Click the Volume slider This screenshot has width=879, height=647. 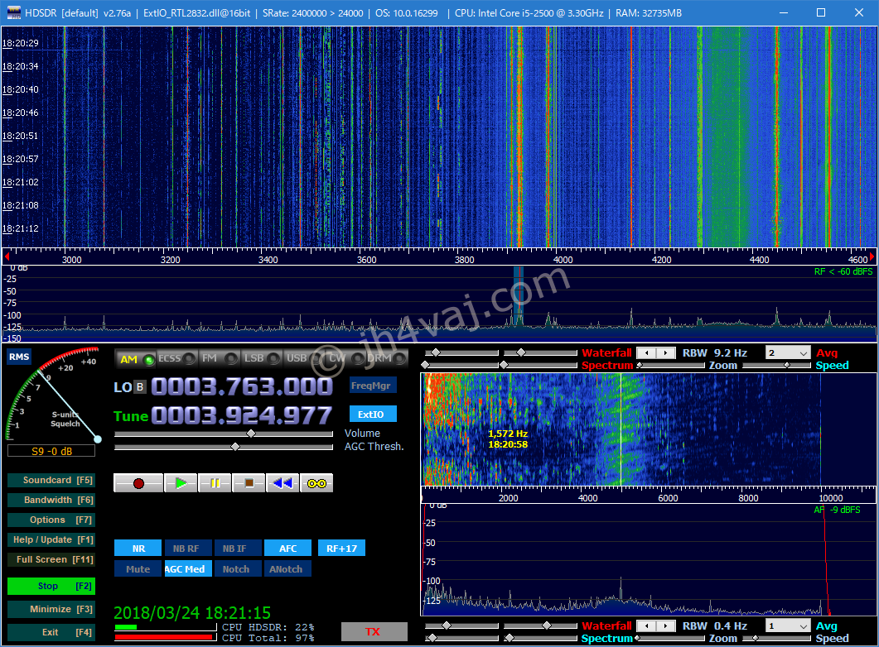[x=223, y=434]
